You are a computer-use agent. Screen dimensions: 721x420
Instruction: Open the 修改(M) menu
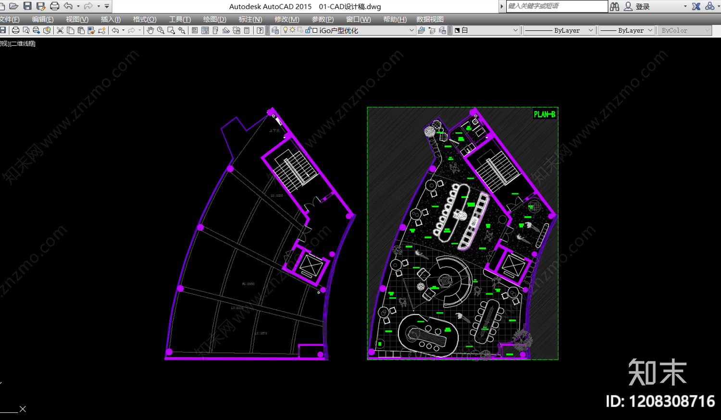click(287, 19)
